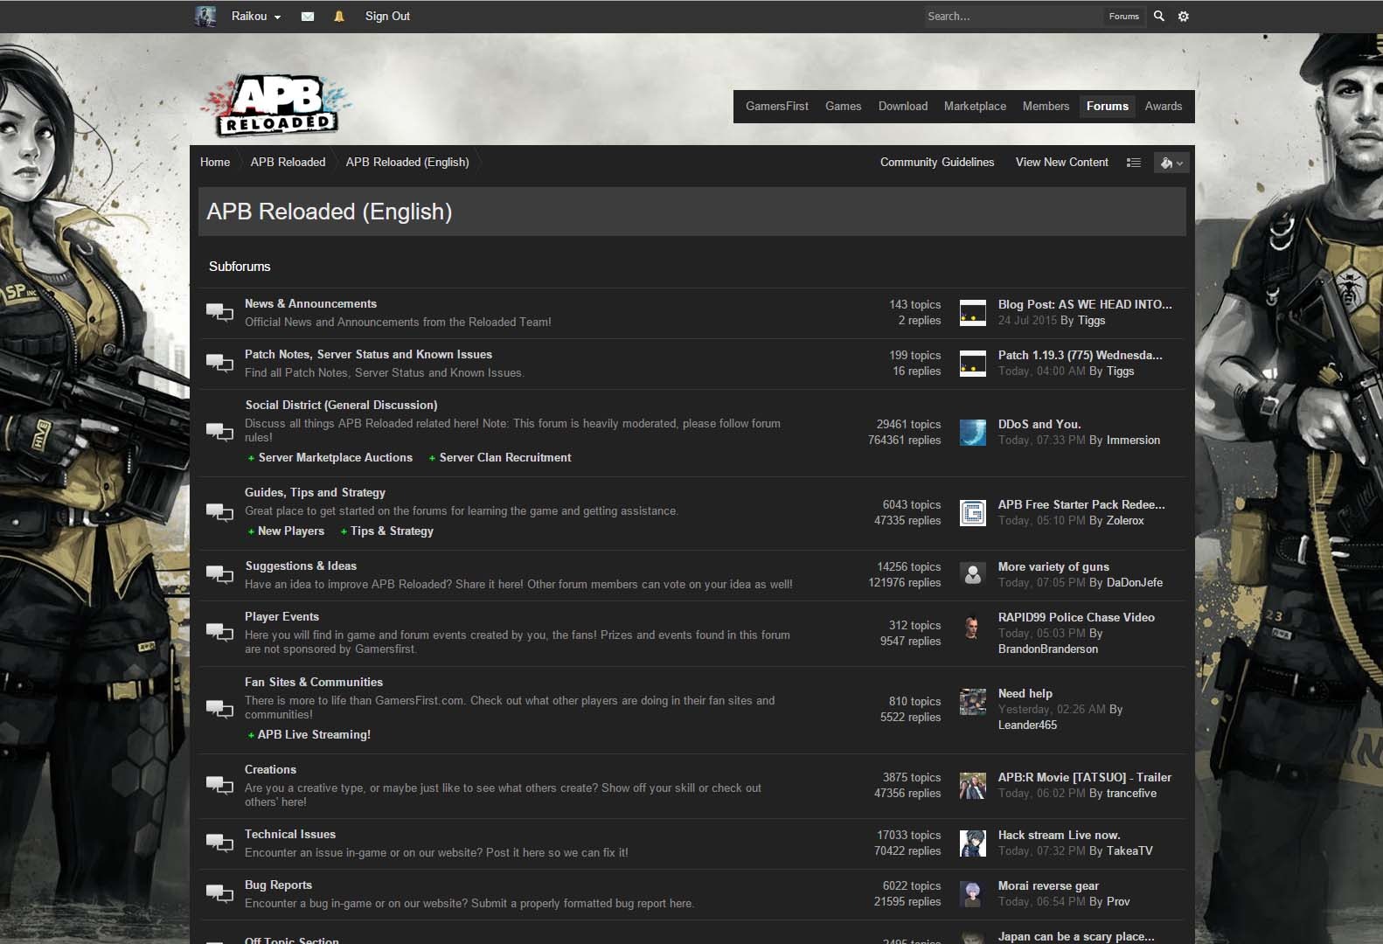
Task: Click the Technical Issues forum icon
Action: 219,843
